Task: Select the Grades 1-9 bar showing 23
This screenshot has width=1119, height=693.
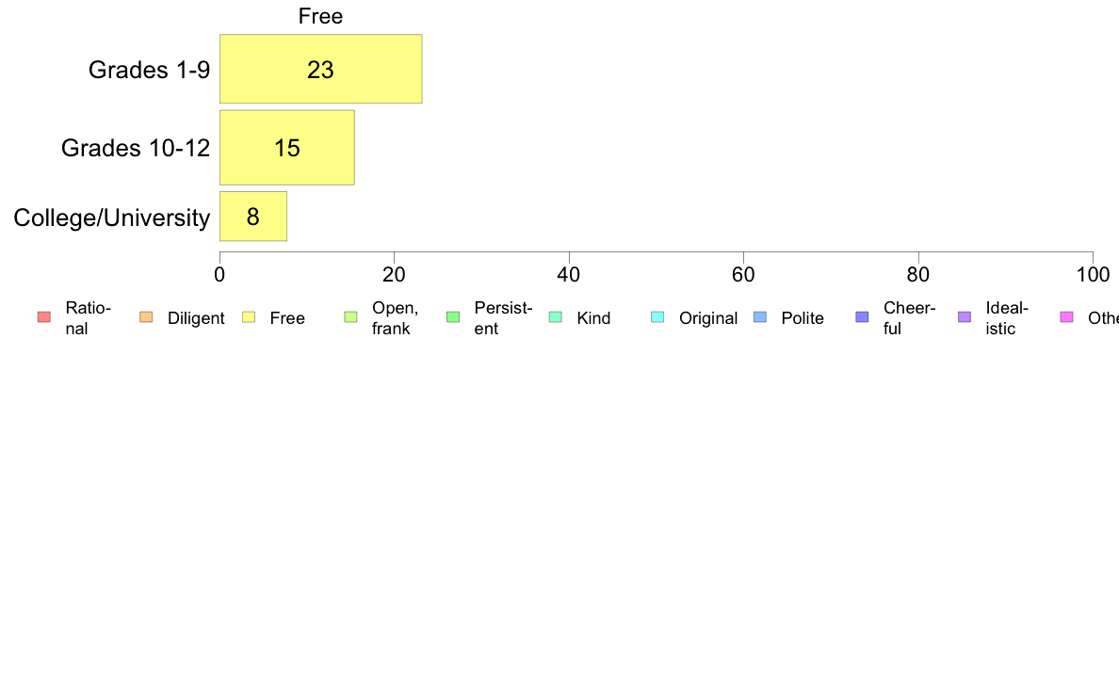Action: 320,69
